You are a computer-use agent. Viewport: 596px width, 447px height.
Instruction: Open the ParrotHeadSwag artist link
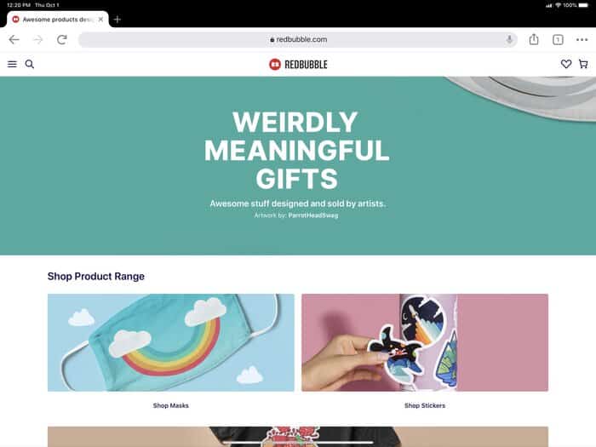[312, 215]
